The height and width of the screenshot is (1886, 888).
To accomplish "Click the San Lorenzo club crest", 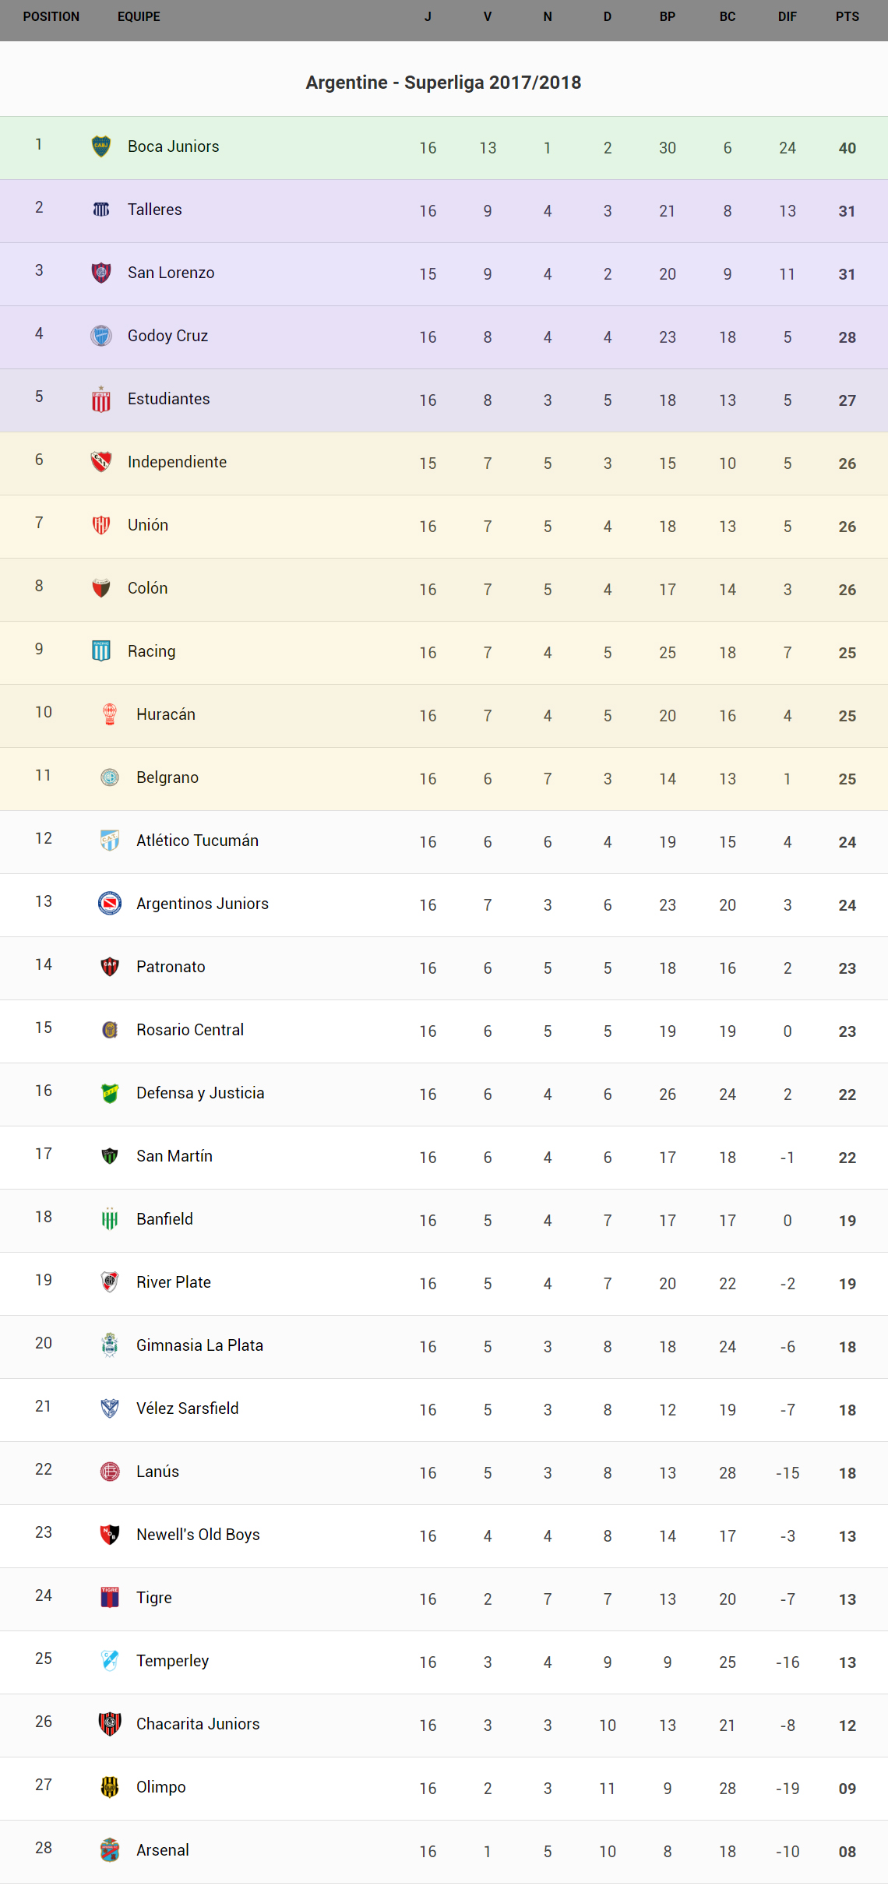I will click(x=101, y=273).
